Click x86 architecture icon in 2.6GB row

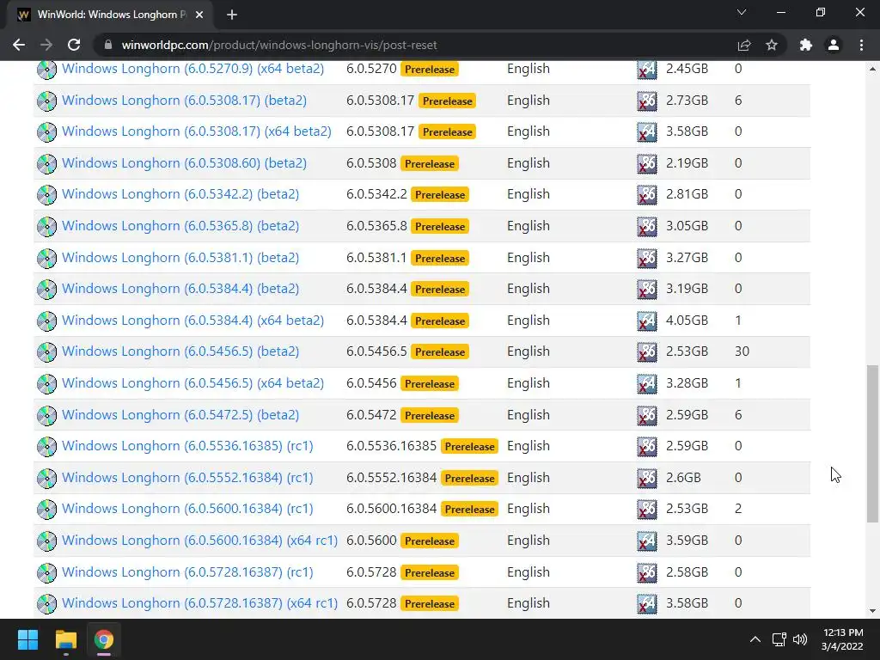647,478
